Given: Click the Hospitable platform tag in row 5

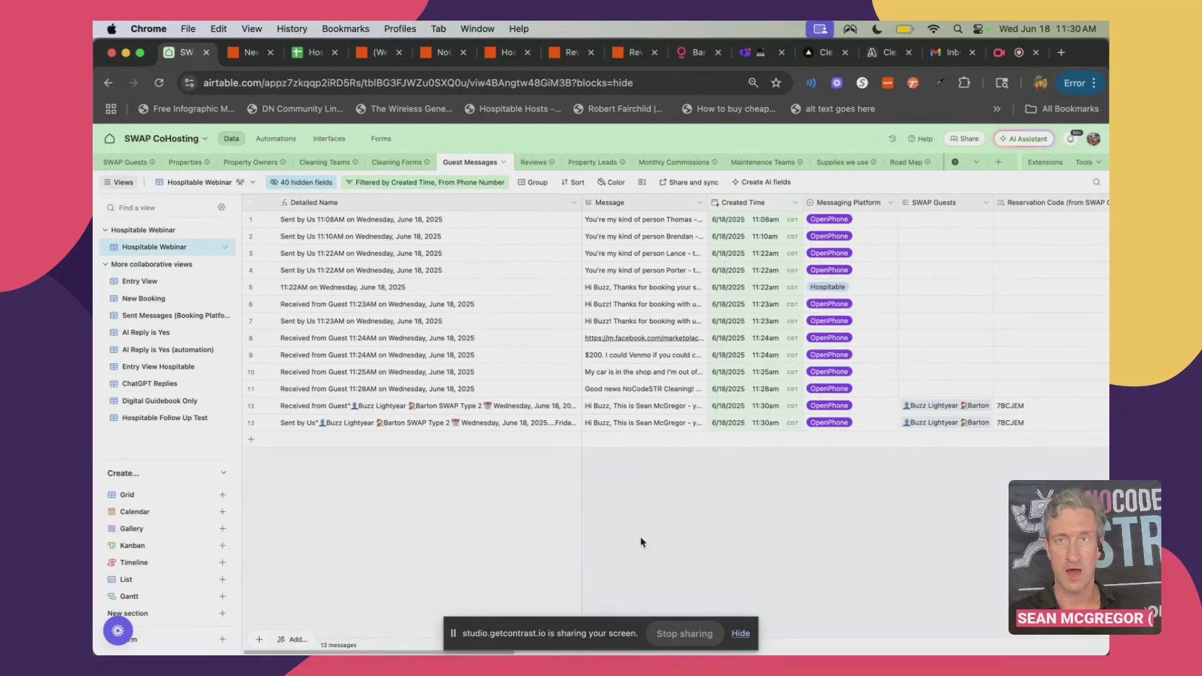Looking at the screenshot, I should tap(827, 287).
